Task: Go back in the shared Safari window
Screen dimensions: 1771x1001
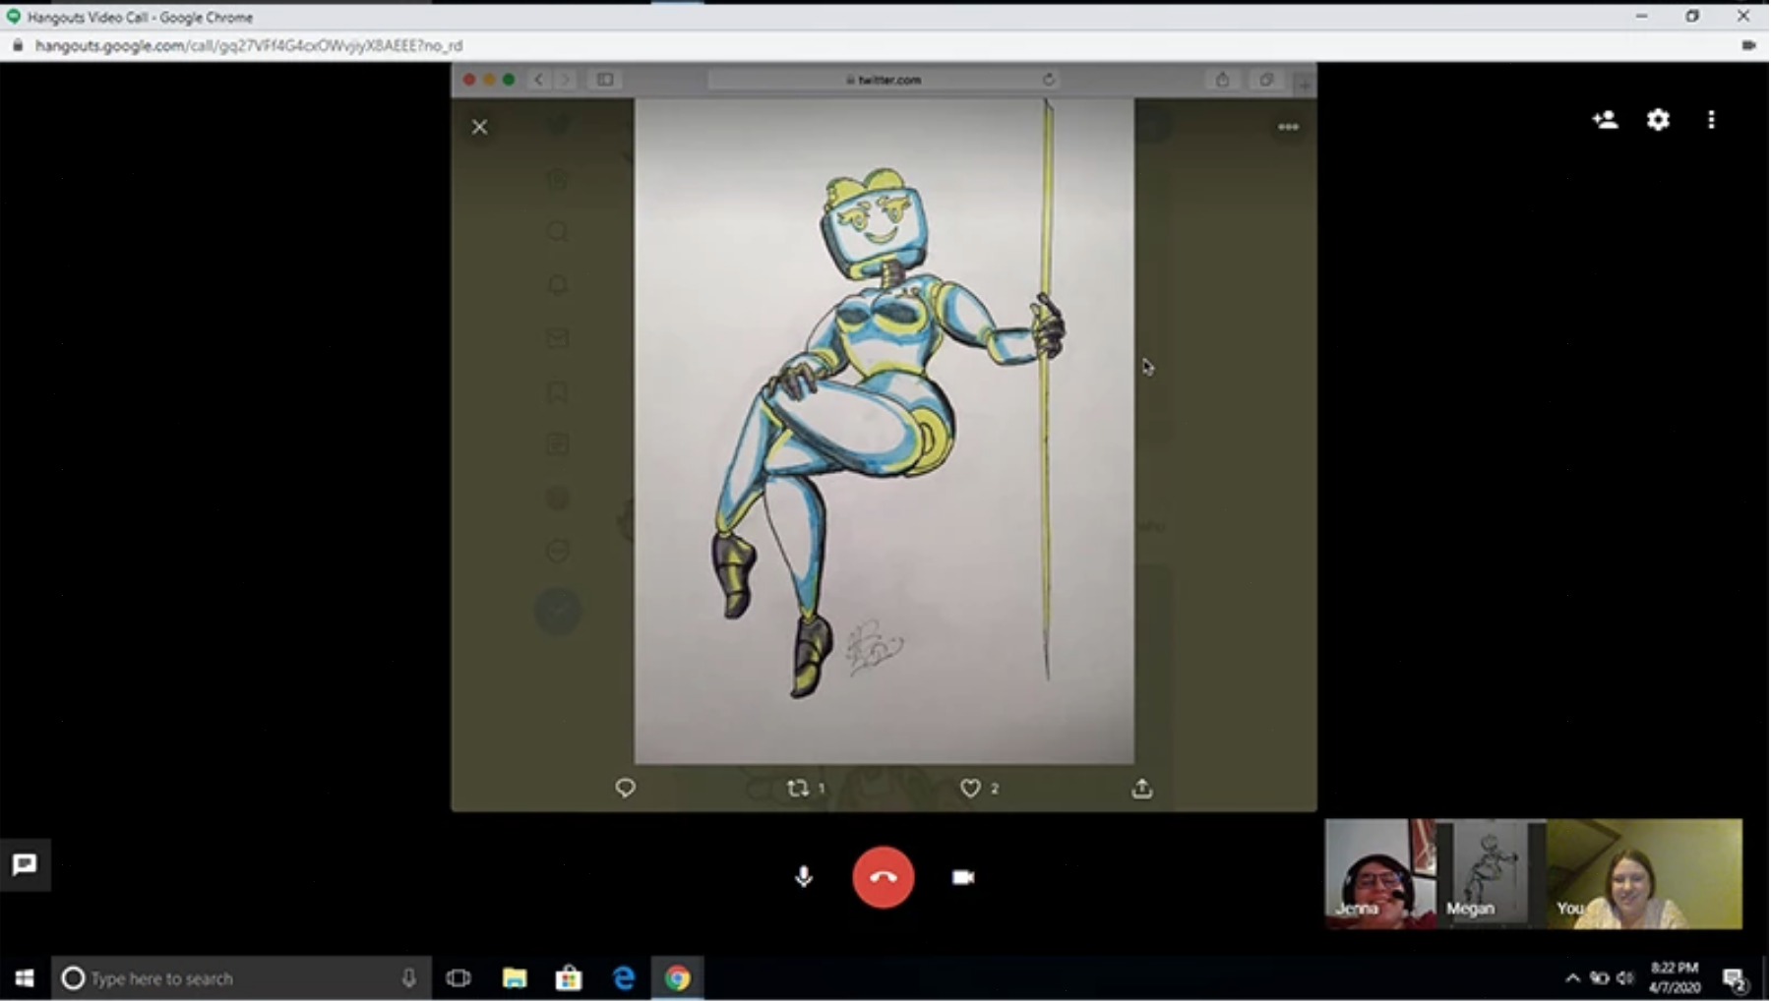Action: 538,80
